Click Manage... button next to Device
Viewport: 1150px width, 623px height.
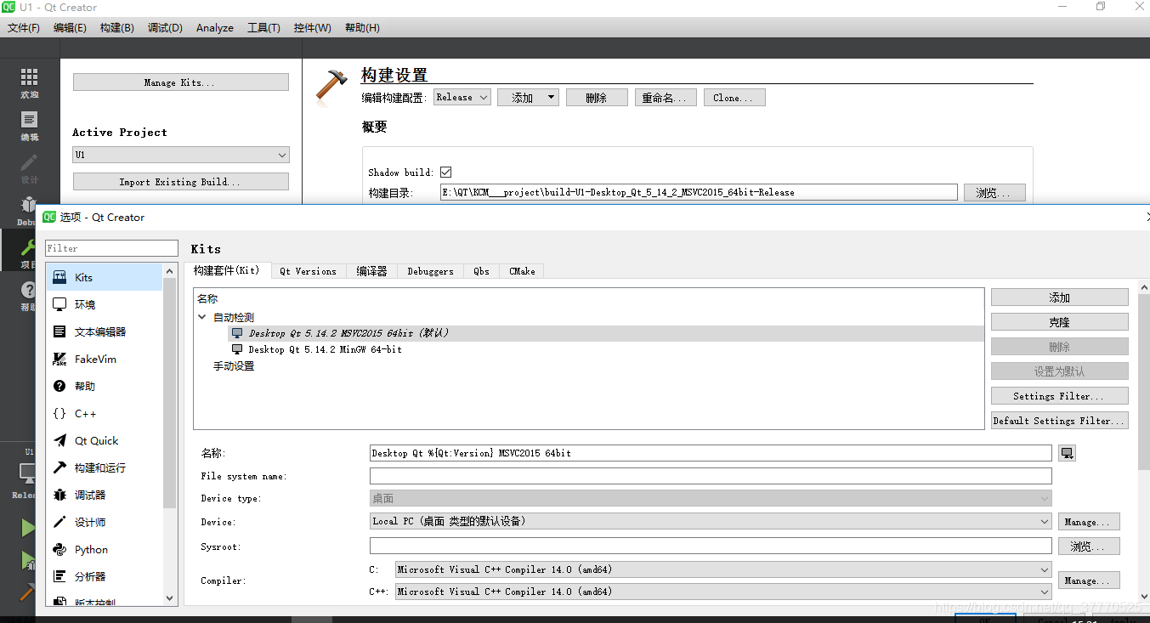coord(1089,522)
